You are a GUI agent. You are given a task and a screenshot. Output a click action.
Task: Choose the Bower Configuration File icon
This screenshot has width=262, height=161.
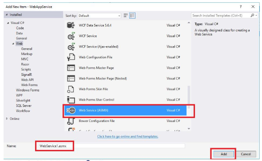tap(71, 121)
